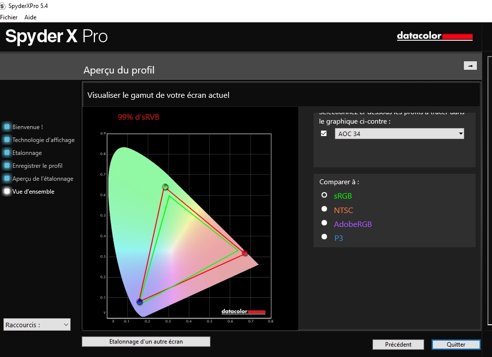Image resolution: width=492 pixels, height=357 pixels.
Task: Click the red primary point on gamut chart
Action: (x=245, y=253)
